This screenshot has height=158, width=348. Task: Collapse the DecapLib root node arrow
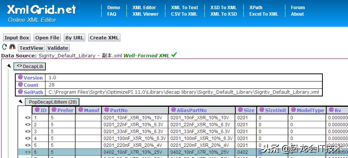coord(9,67)
